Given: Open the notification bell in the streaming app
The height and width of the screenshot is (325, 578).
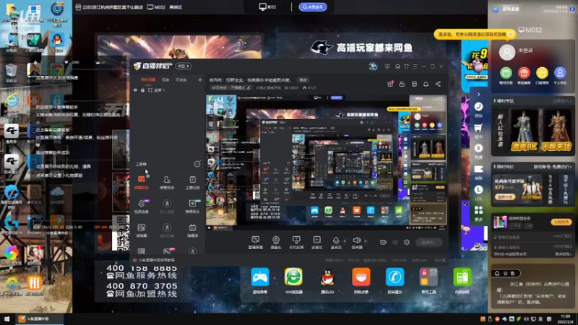Looking at the screenshot, I should (x=426, y=84).
